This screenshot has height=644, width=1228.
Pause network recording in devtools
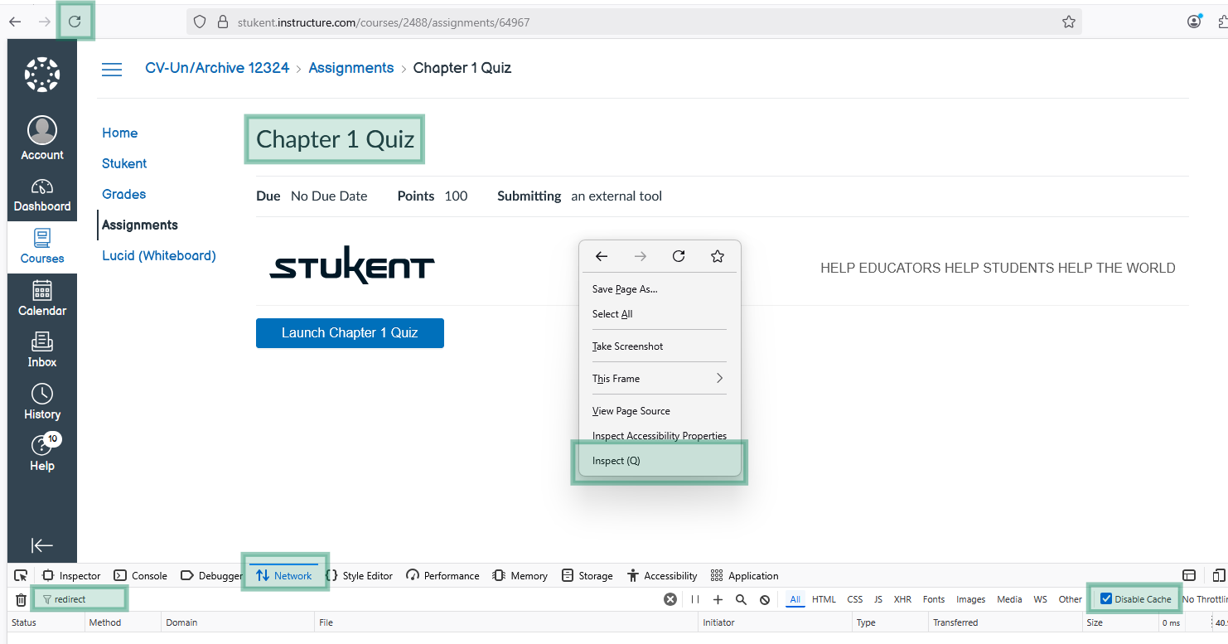click(695, 599)
